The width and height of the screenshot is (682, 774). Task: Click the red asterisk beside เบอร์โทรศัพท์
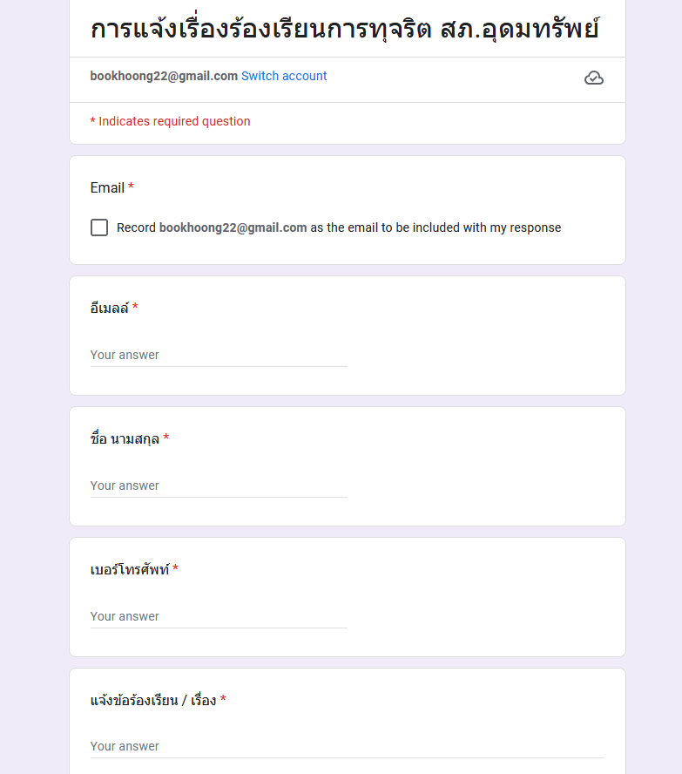(175, 569)
